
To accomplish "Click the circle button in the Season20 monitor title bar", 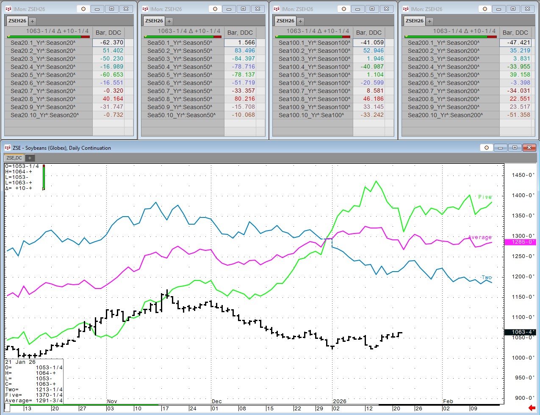I will tap(83, 9).
